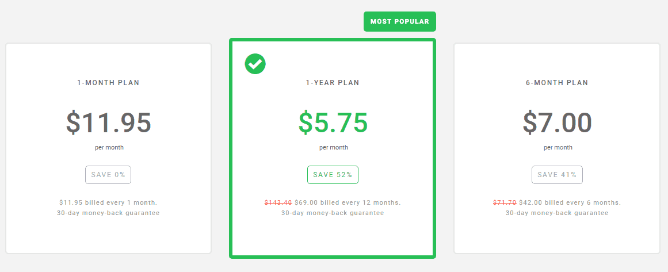The width and height of the screenshot is (668, 272).
Task: Click the Most Popular badge
Action: [400, 21]
